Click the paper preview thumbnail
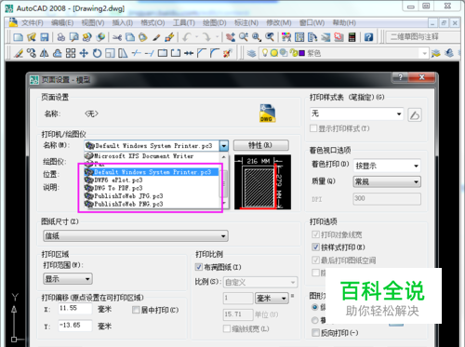Viewport: 465px width, 347px height. coord(262,182)
